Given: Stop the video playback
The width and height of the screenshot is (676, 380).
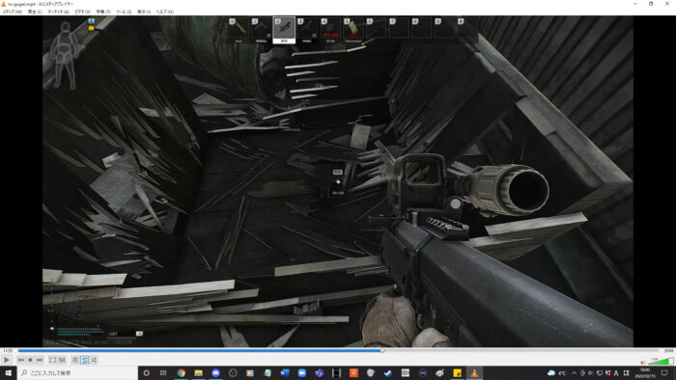Looking at the screenshot, I should click(30, 360).
